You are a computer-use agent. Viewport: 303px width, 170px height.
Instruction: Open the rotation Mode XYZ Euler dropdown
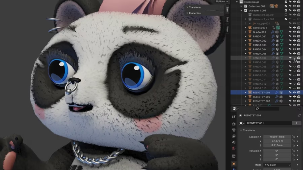(277, 165)
